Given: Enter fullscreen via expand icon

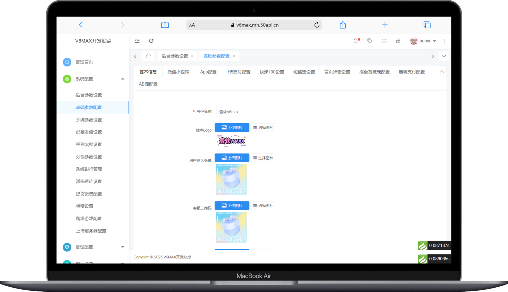Looking at the screenshot, I should (384, 41).
